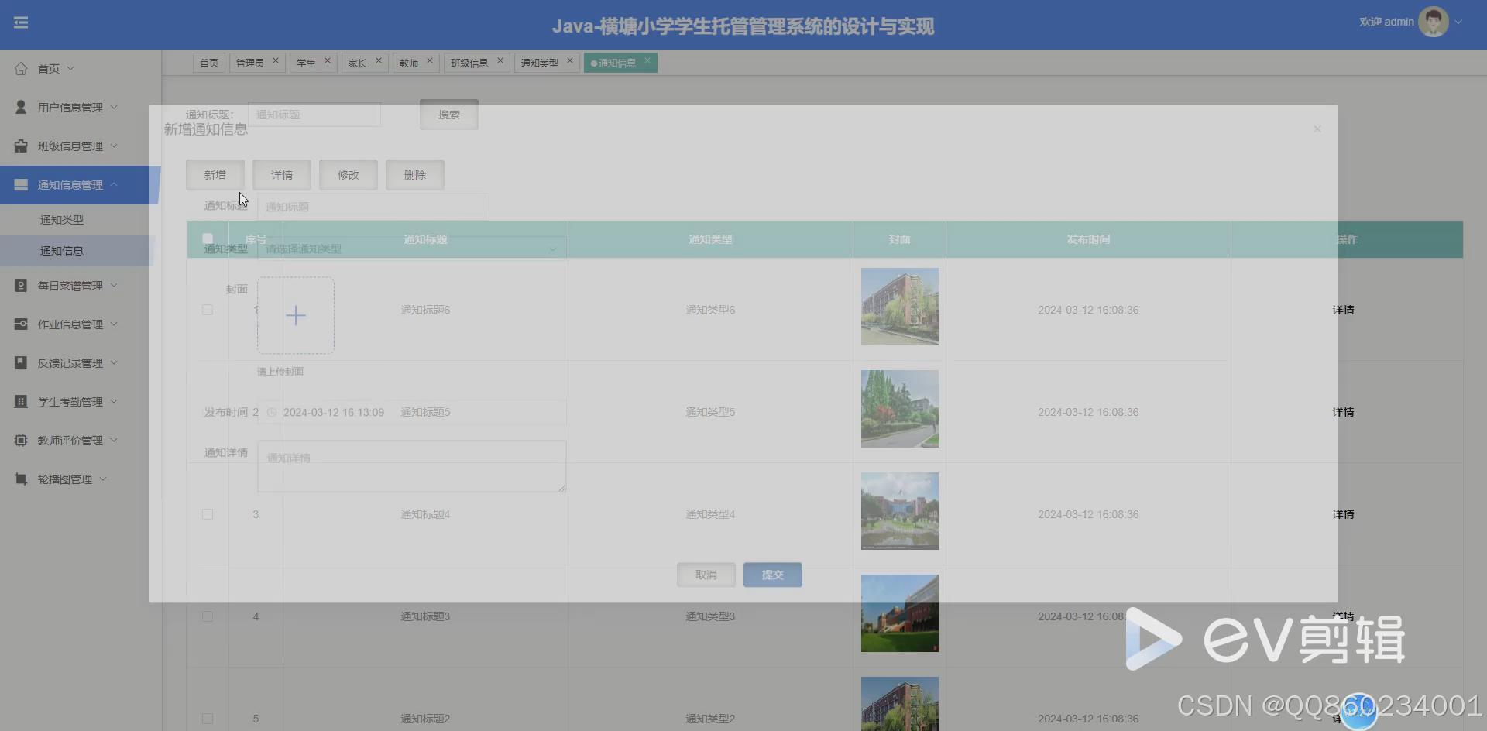Close the 教师 tab
1487x731 pixels.
[x=430, y=60]
